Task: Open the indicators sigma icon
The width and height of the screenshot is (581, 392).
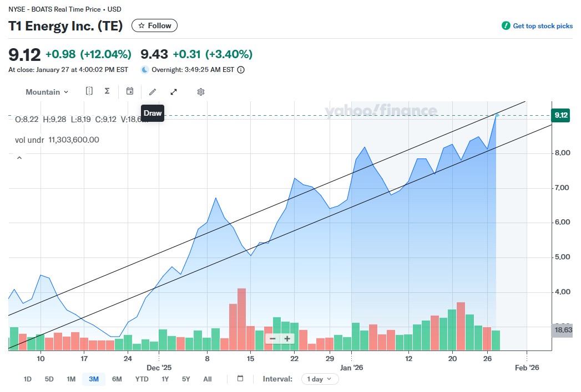Action: (107, 91)
